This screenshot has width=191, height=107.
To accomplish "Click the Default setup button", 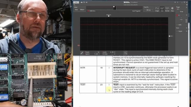I will click(82, 10).
